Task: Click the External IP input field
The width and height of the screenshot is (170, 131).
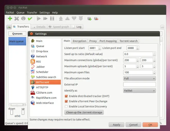Action: pos(140,85)
